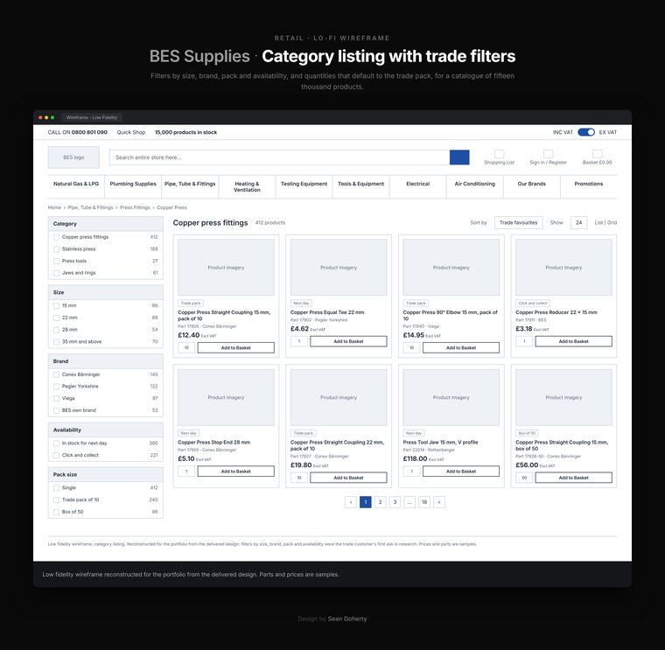Check the Box of 50 filter
Screen dimensions: 665x650
[56, 512]
